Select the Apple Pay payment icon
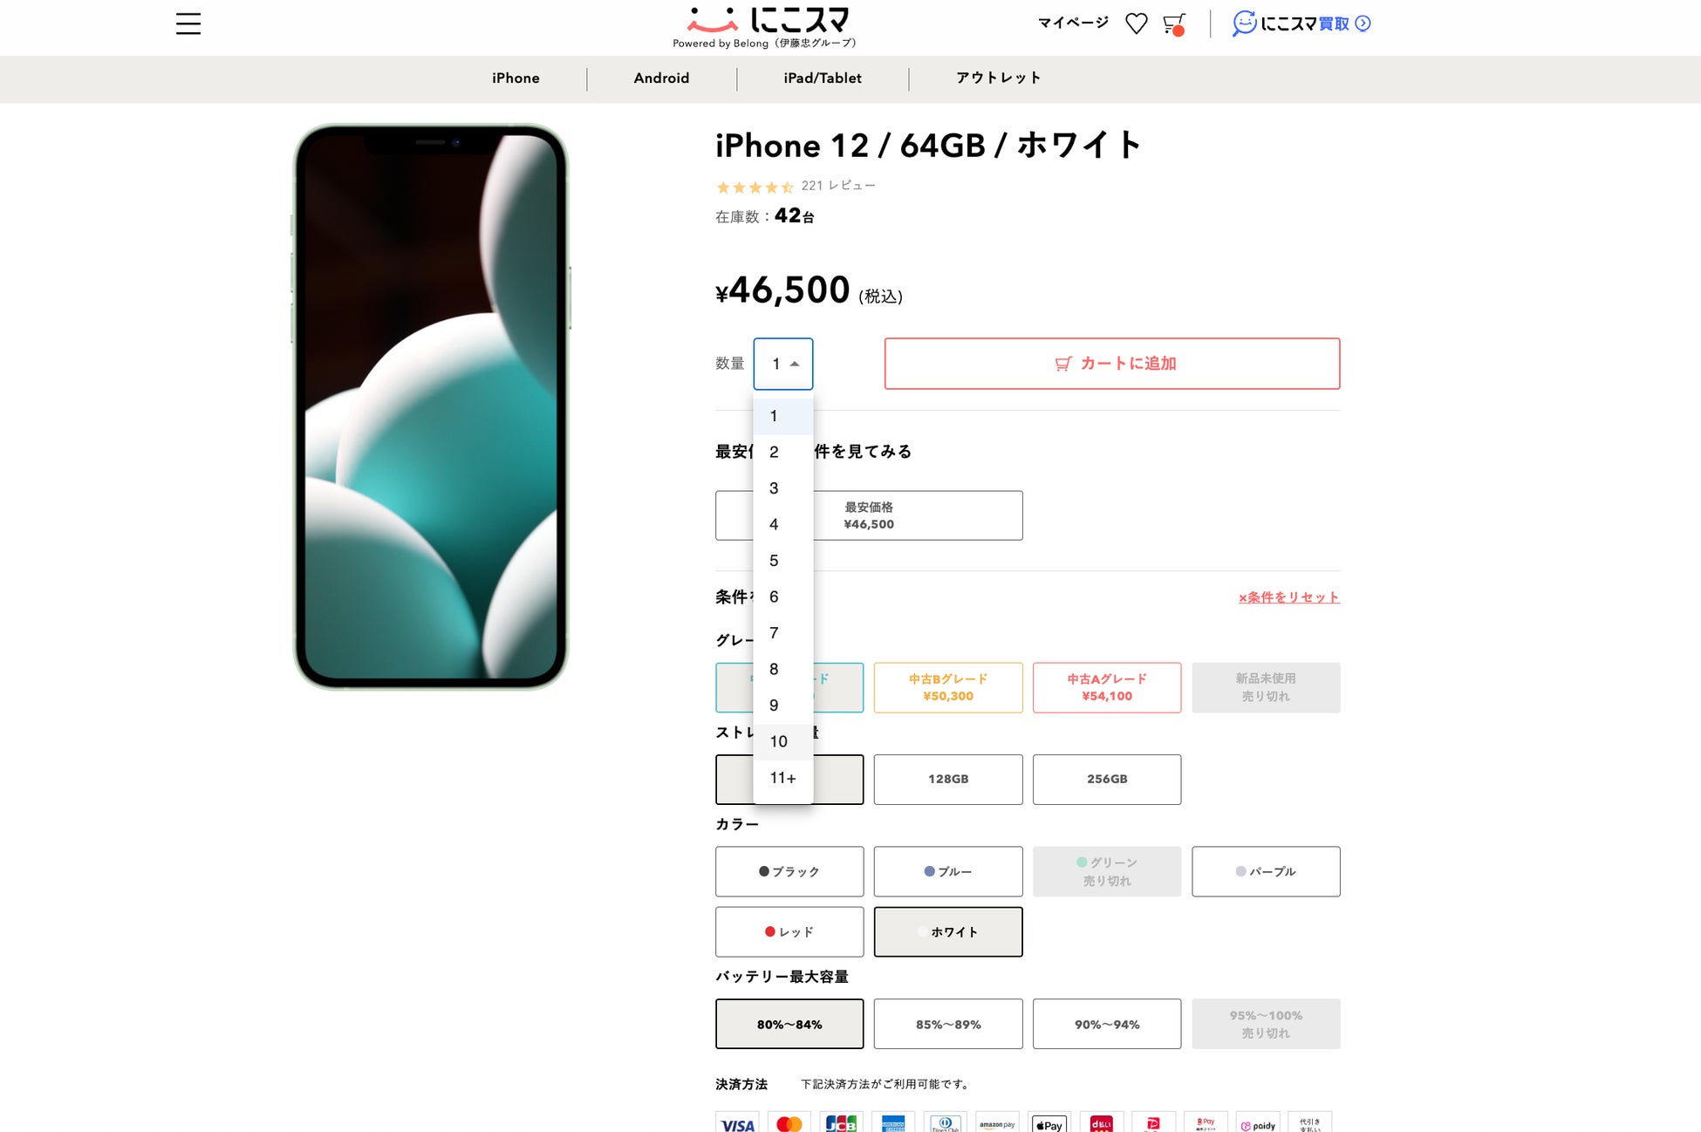 [x=1049, y=1123]
